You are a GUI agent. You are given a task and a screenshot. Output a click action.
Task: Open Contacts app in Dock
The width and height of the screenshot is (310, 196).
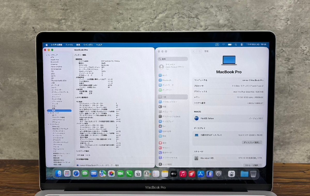147,174
